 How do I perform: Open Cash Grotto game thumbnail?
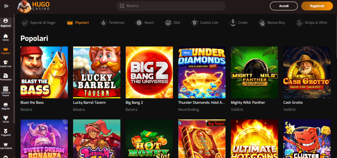pos(307,72)
